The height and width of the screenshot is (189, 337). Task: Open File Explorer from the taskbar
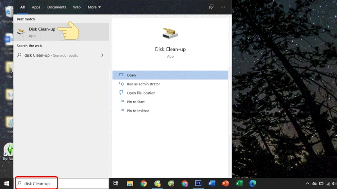[130, 183]
